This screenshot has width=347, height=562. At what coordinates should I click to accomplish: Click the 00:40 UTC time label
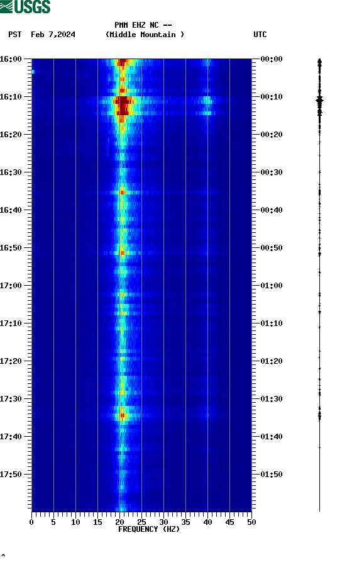click(x=272, y=210)
